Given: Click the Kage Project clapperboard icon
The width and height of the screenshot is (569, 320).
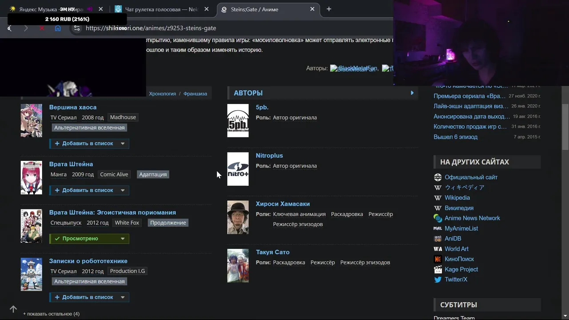Looking at the screenshot, I should [438, 269].
